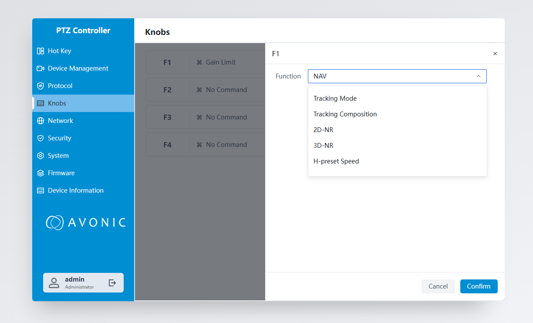The height and width of the screenshot is (323, 533).
Task: Click the Knobs keyboard icon
Action: (x=40, y=103)
